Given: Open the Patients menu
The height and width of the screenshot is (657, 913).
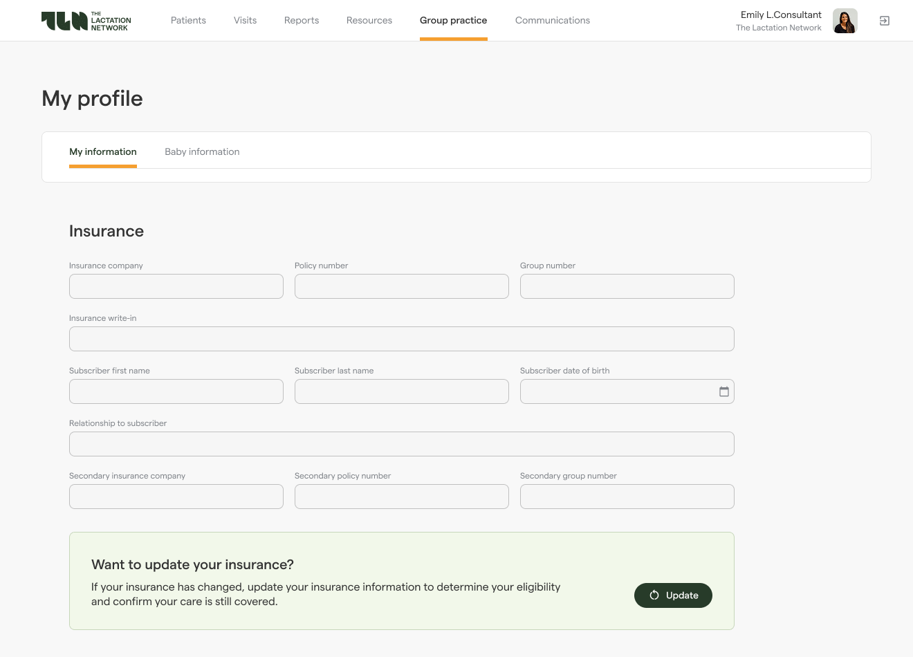Looking at the screenshot, I should click(x=188, y=21).
